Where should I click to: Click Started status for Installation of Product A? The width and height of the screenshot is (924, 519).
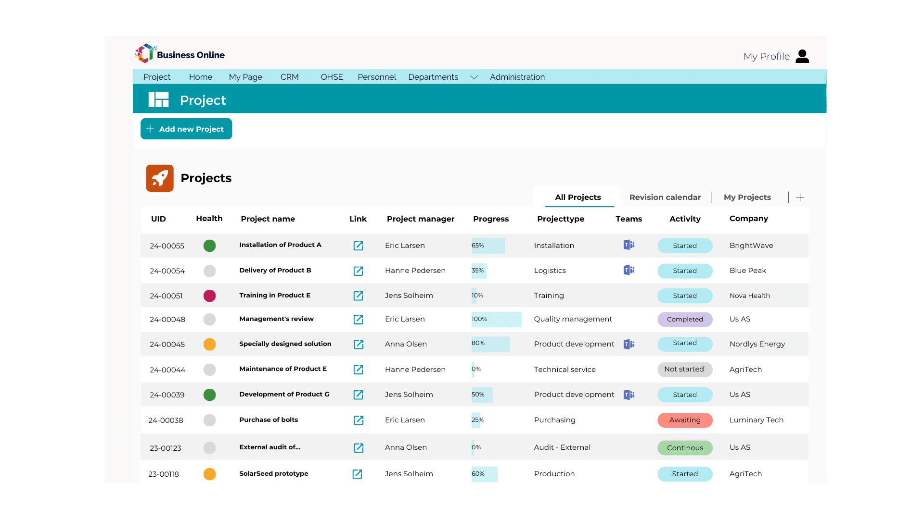click(685, 246)
